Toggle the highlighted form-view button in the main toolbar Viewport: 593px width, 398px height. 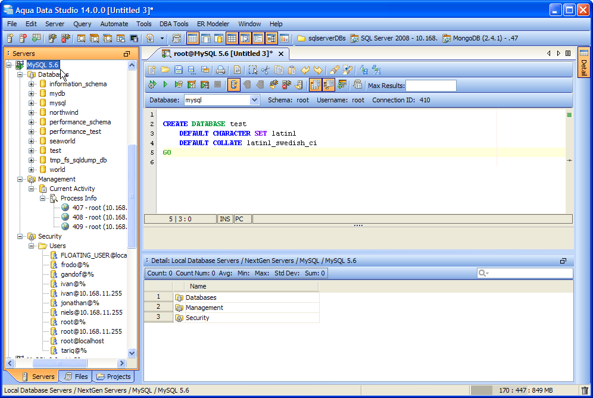[258, 38]
